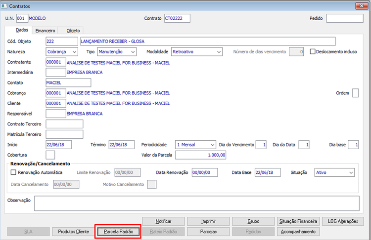
Task: Select the Data Base field
Action: (x=268, y=172)
